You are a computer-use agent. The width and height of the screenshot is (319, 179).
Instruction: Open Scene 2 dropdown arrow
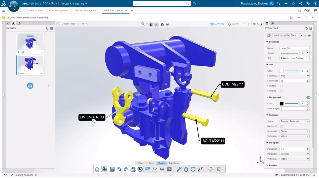42,74
